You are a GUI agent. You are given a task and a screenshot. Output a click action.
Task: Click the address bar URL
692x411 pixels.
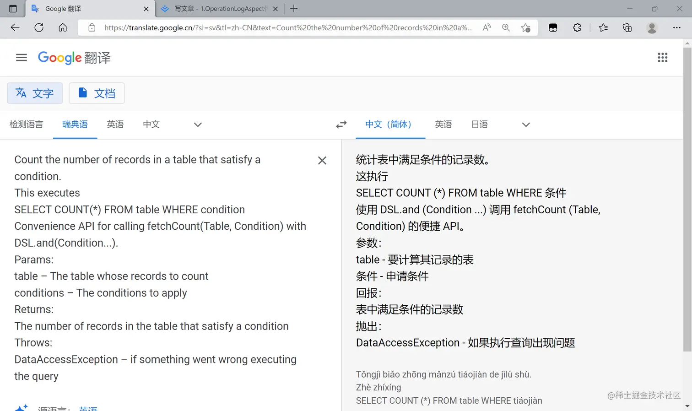tap(288, 27)
